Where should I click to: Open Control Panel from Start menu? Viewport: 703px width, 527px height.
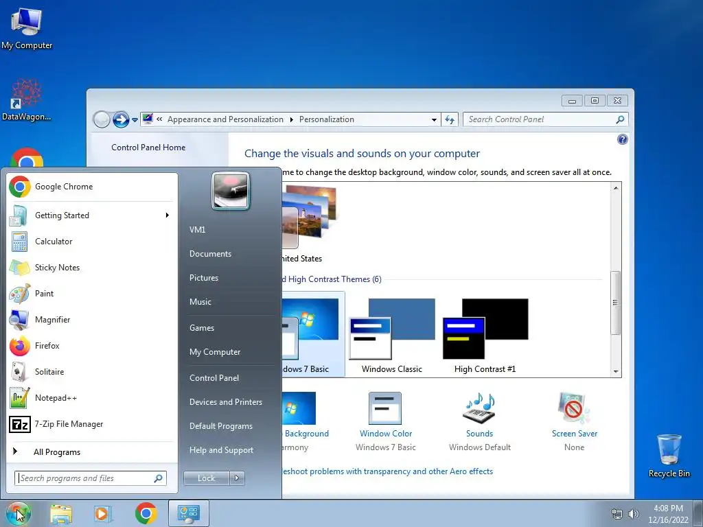[x=214, y=378]
